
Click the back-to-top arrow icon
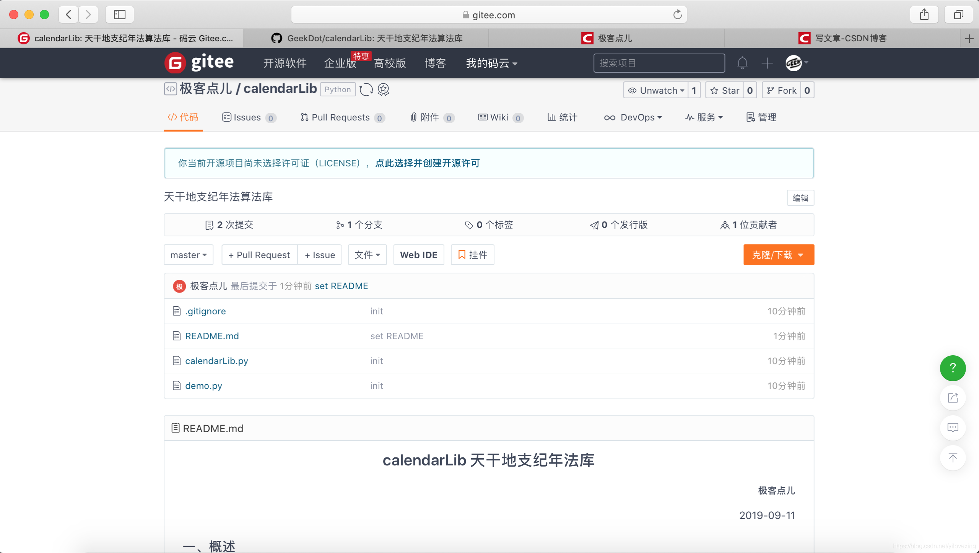(x=953, y=457)
